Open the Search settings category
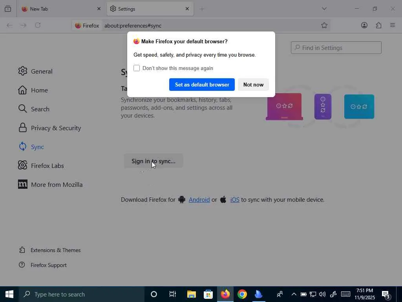Viewport: 402px width, 302px height. [34, 109]
